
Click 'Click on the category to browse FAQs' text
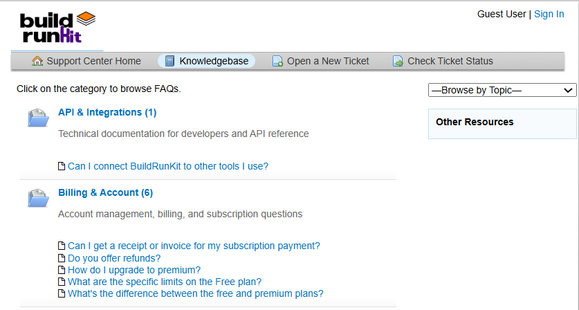coord(99,89)
